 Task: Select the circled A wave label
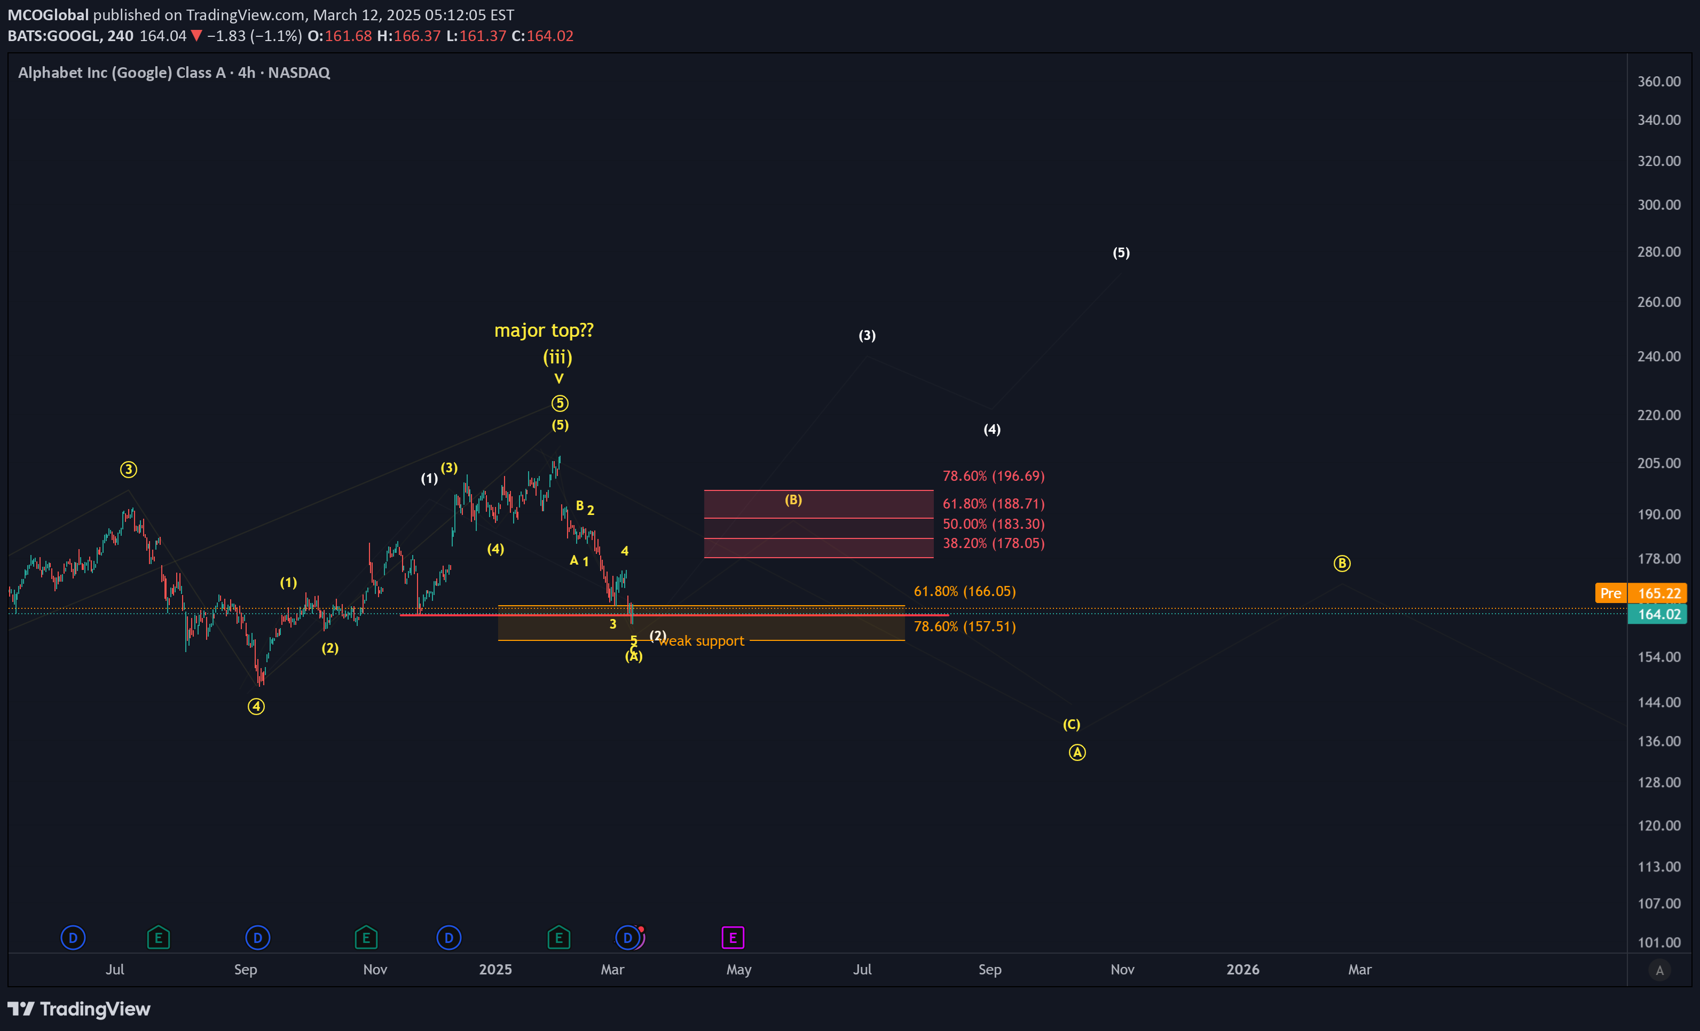click(x=1077, y=752)
